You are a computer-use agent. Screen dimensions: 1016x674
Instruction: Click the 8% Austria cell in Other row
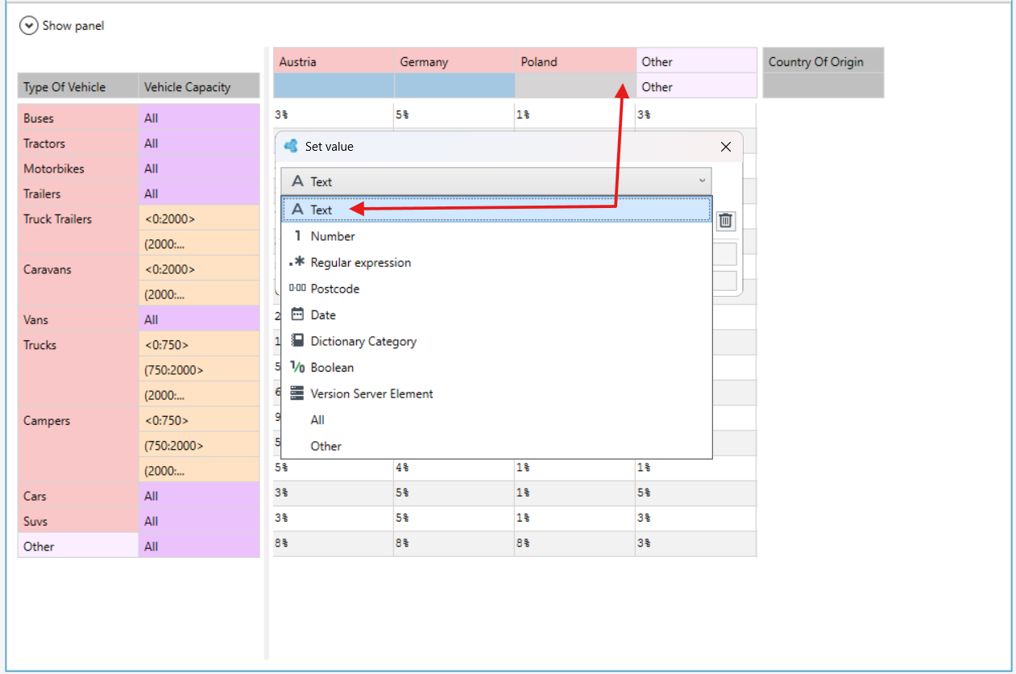pyautogui.click(x=334, y=543)
